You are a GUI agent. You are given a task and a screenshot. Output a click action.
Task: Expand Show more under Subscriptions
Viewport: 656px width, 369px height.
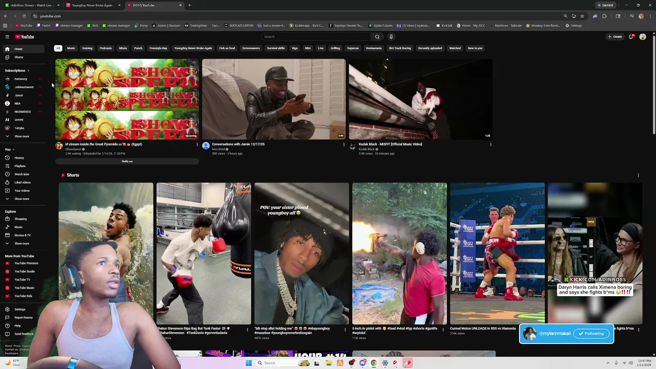[25, 136]
